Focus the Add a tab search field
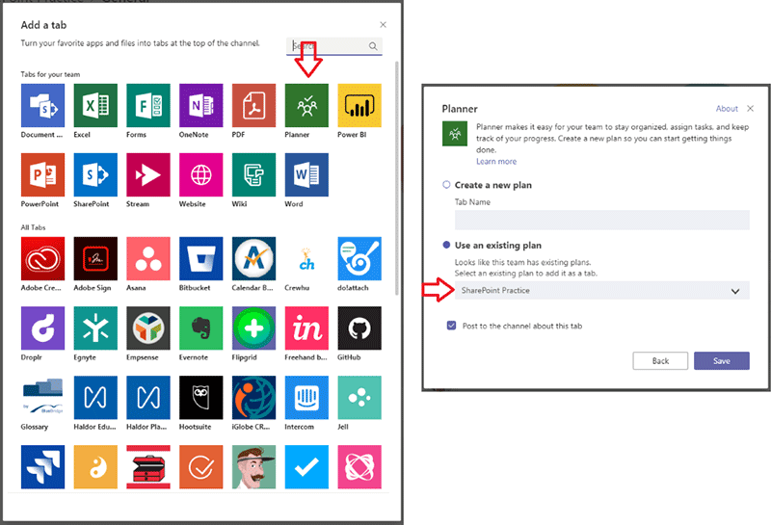771x525 pixels. click(x=333, y=46)
